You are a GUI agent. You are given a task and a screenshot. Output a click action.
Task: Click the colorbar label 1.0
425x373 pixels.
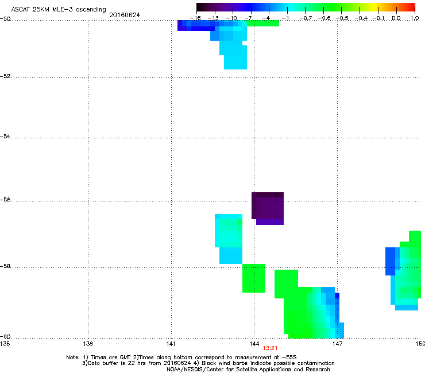[x=415, y=18]
